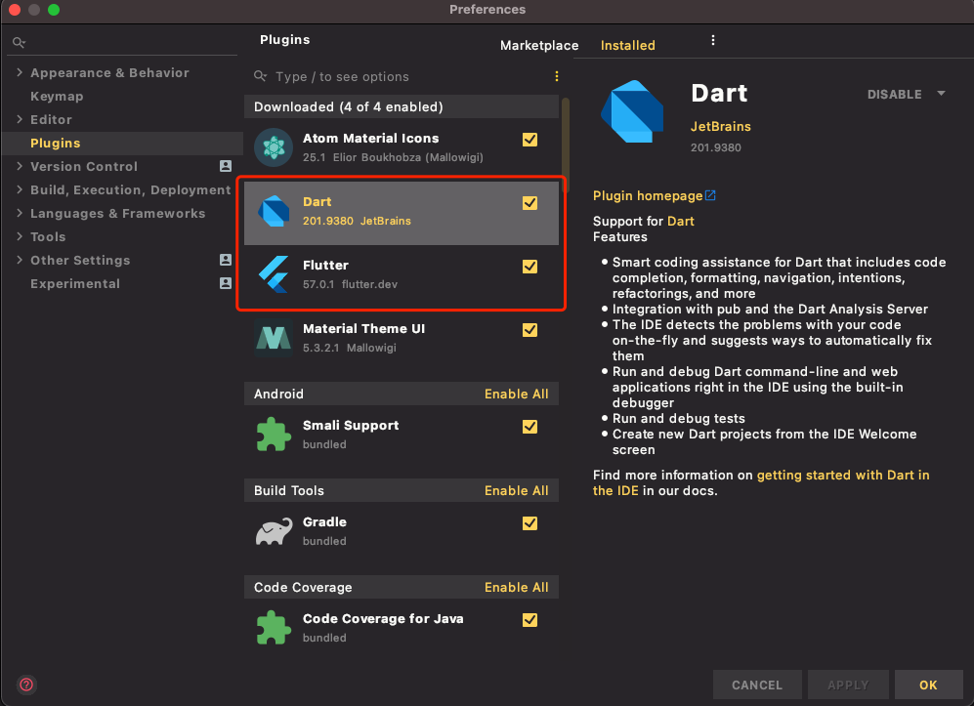Click the help question mark icon
This screenshot has height=706, width=974.
pyautogui.click(x=26, y=685)
